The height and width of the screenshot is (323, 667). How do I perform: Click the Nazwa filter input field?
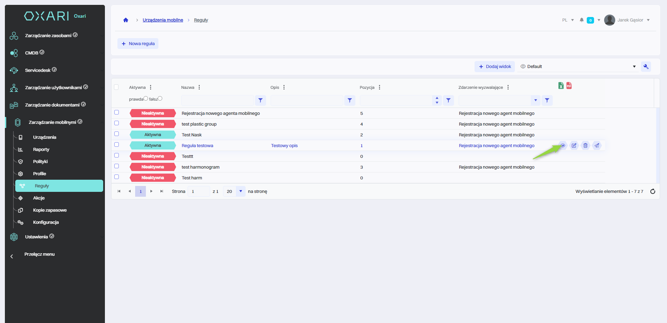217,101
